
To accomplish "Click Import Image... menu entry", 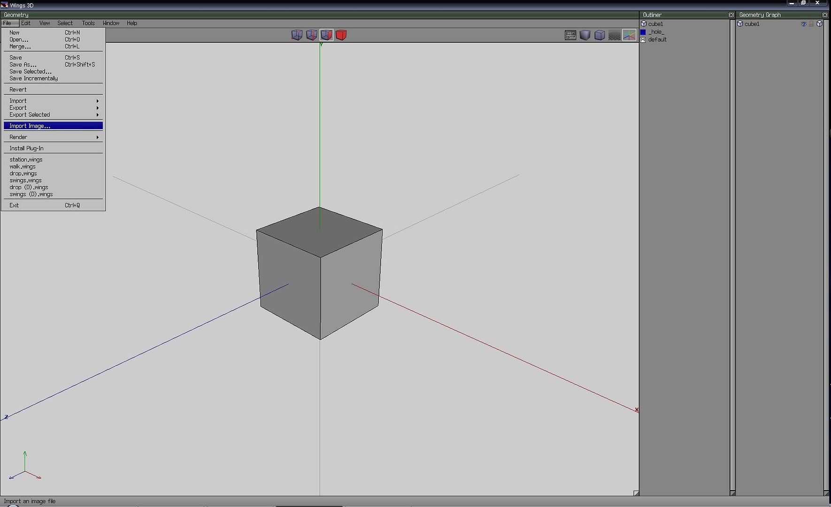I will [x=53, y=126].
